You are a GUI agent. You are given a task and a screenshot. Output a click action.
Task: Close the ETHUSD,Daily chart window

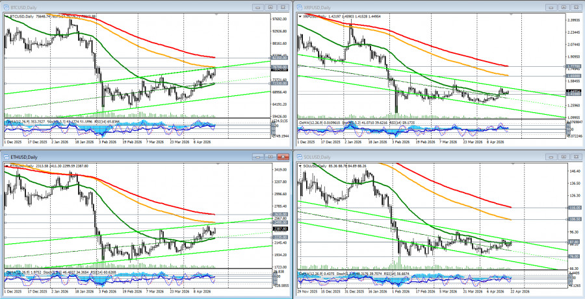click(284, 157)
